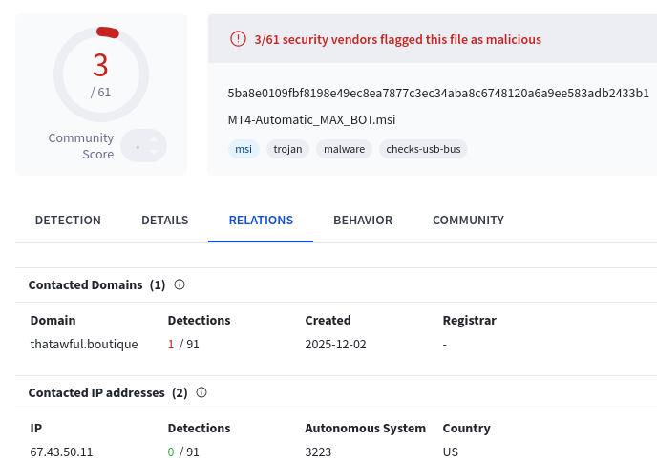The image size is (657, 463).
Task: Select the file hash text
Action: point(438,93)
